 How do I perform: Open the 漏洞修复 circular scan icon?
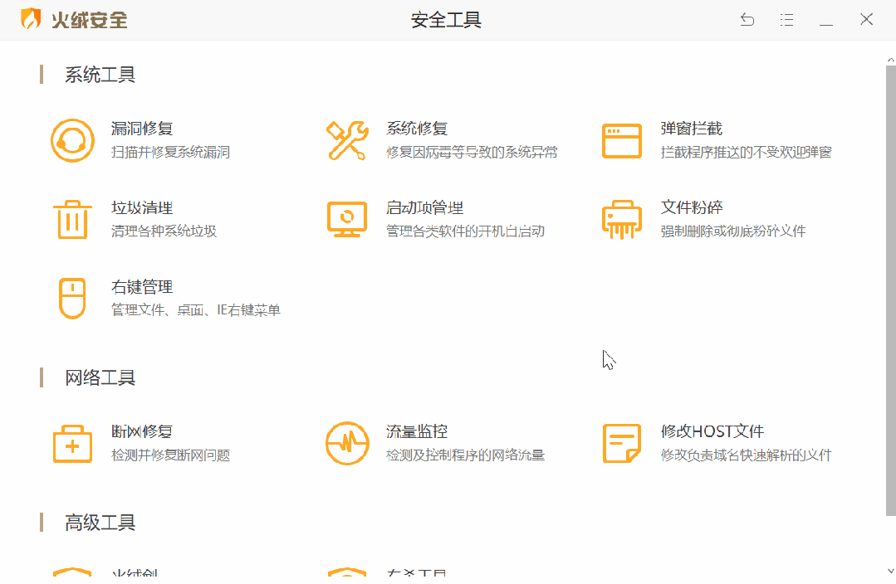[x=72, y=140]
